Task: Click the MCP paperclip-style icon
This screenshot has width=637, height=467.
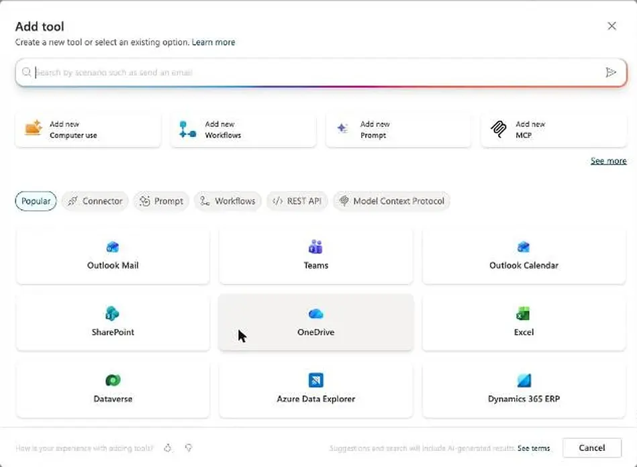Action: tap(499, 129)
